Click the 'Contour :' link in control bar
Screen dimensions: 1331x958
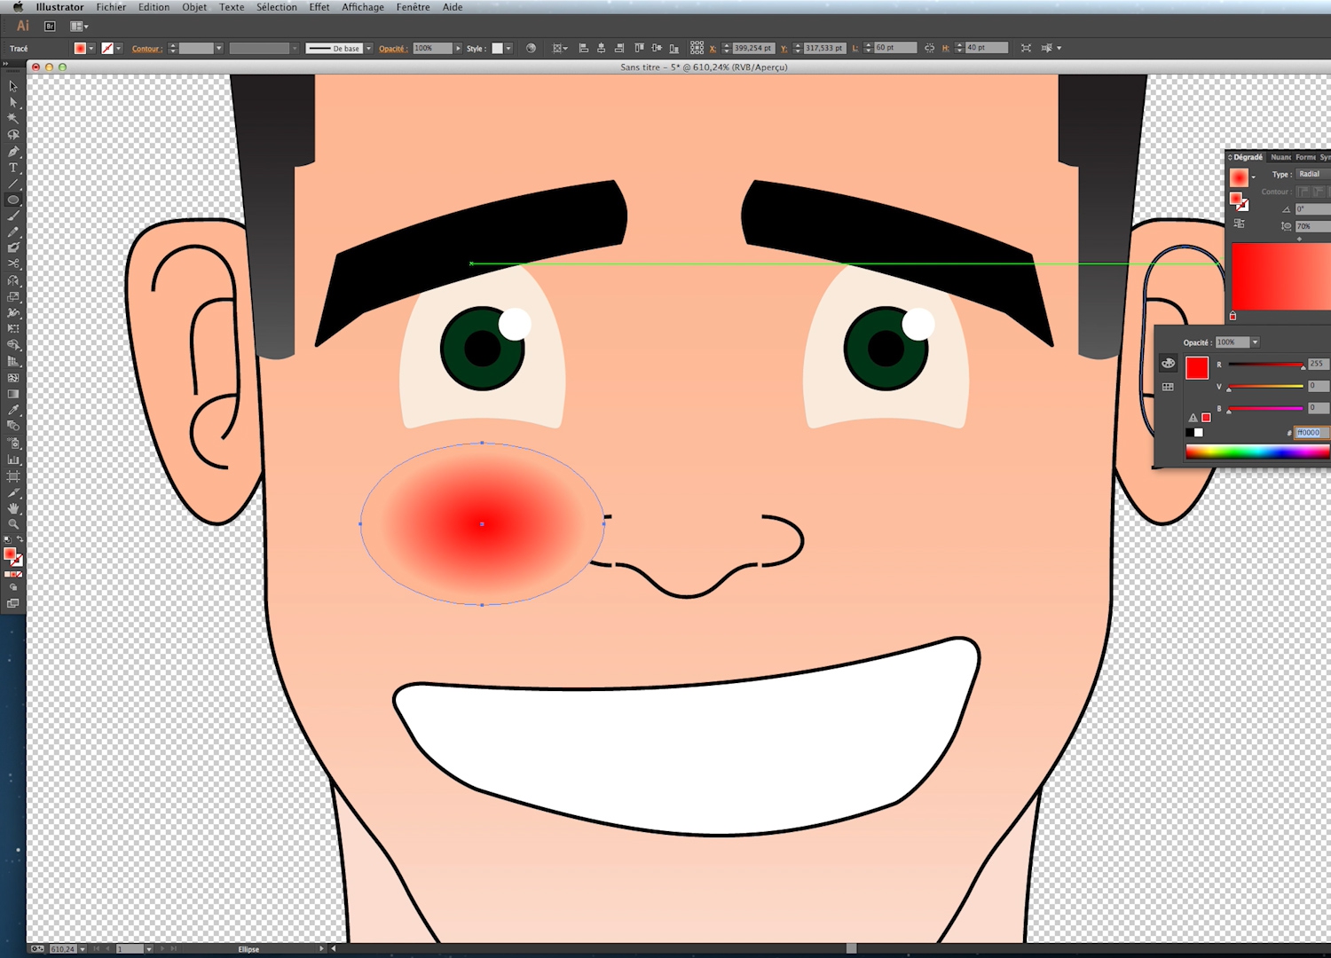click(x=146, y=49)
